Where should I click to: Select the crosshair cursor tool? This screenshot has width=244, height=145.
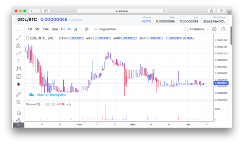[x=19, y=30]
